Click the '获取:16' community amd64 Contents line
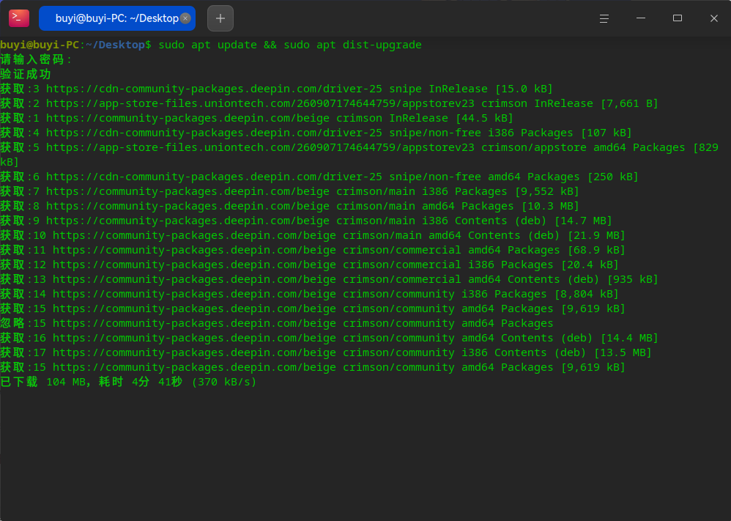 [329, 338]
